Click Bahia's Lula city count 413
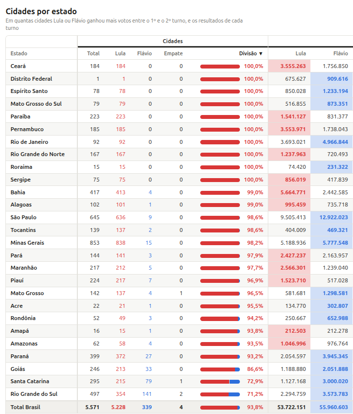The image size is (353, 414). pyautogui.click(x=120, y=192)
